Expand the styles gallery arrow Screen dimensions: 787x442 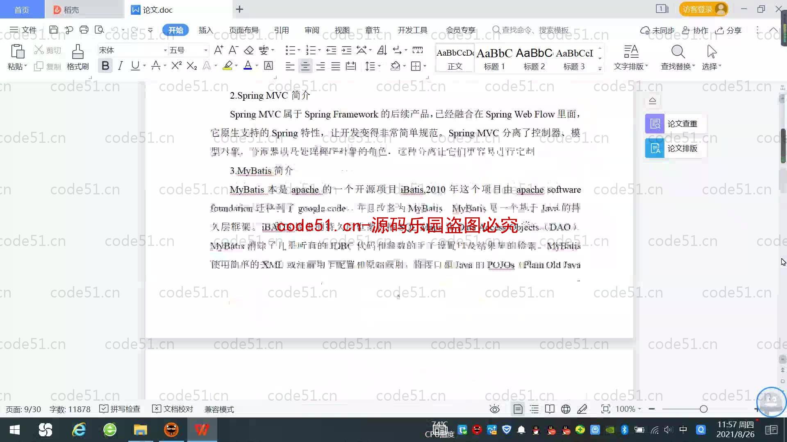600,69
